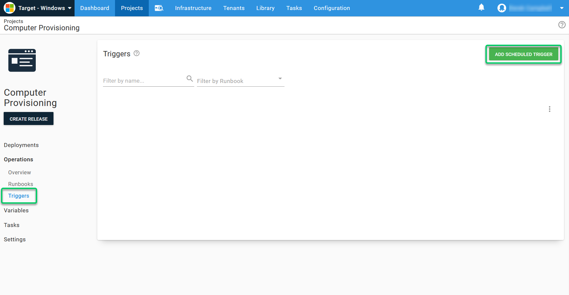Click Add Scheduled Trigger button
Image resolution: width=569 pixels, height=295 pixels.
pos(523,54)
